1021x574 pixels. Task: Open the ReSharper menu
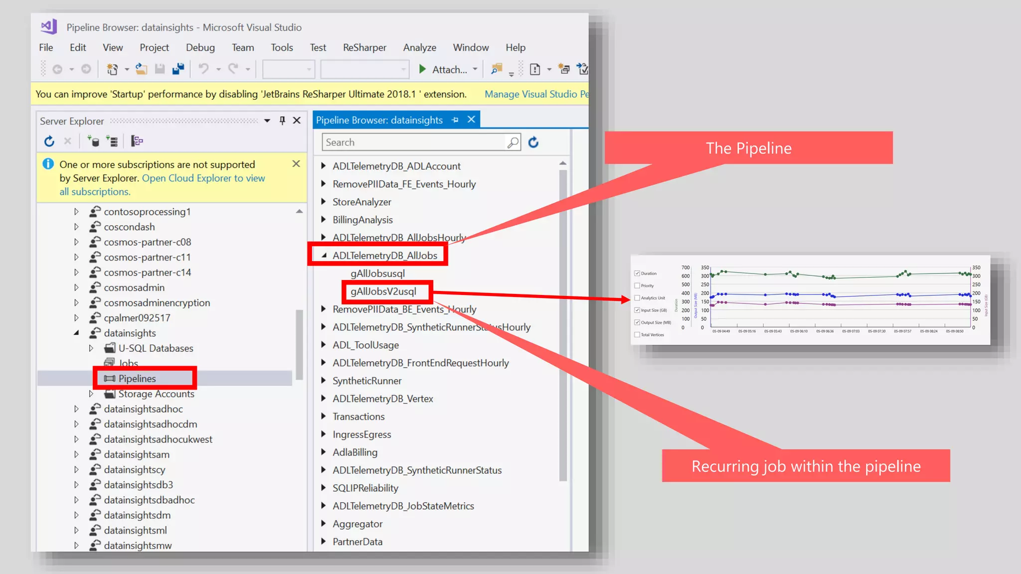click(364, 47)
